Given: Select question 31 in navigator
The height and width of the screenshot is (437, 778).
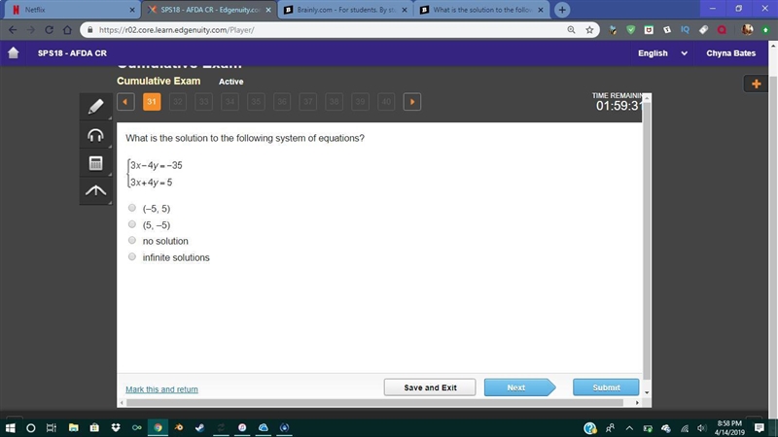Looking at the screenshot, I should pyautogui.click(x=152, y=102).
